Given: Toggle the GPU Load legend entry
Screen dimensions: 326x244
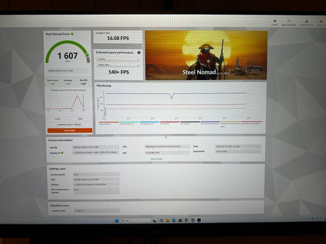Looking at the screenshot, I should (x=169, y=123).
